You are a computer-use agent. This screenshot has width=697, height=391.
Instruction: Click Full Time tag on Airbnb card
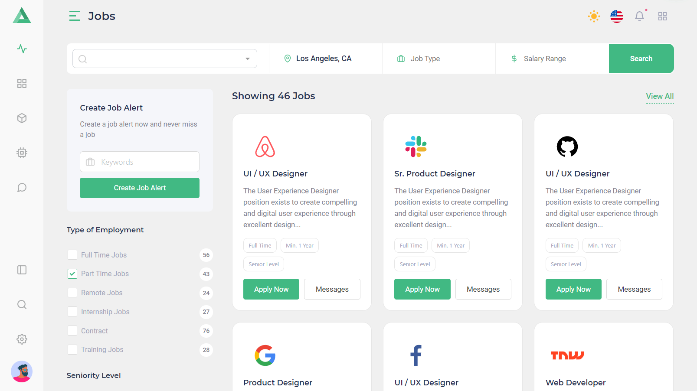[260, 245]
